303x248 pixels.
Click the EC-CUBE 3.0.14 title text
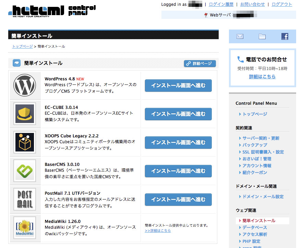[61, 107]
